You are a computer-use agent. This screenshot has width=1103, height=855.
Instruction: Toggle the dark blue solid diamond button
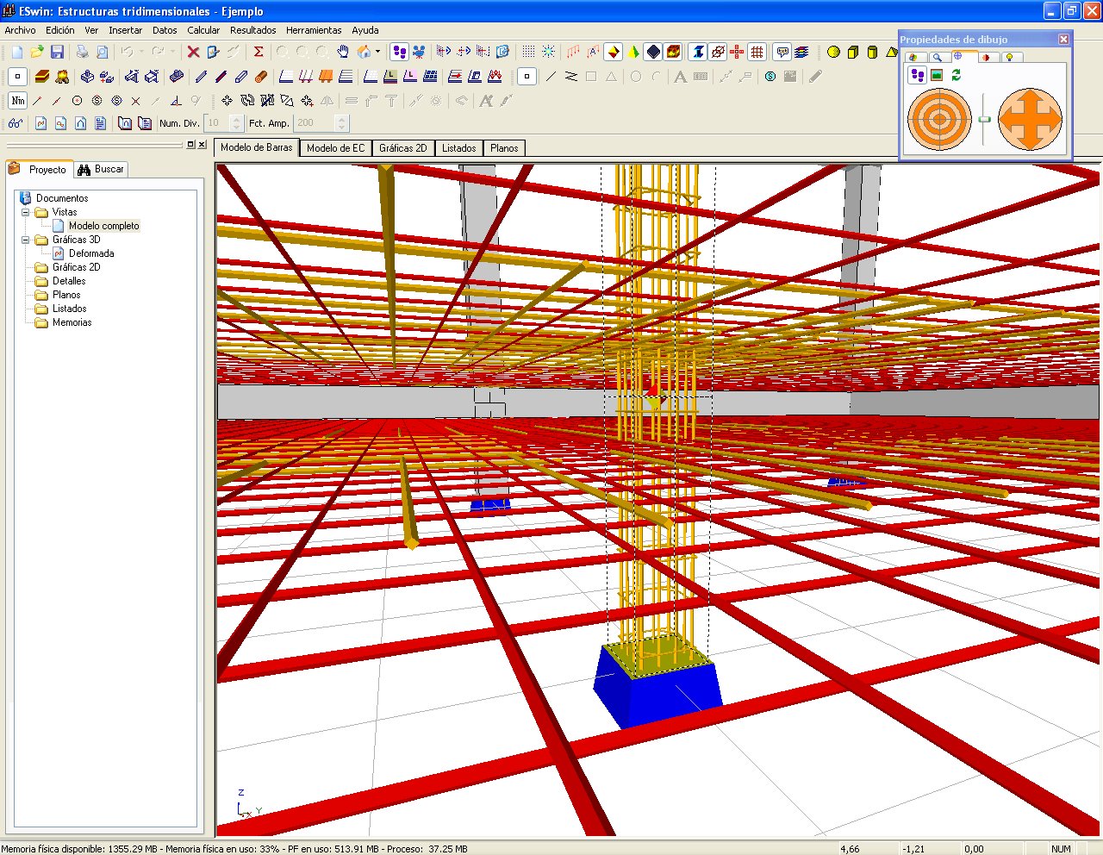(653, 53)
